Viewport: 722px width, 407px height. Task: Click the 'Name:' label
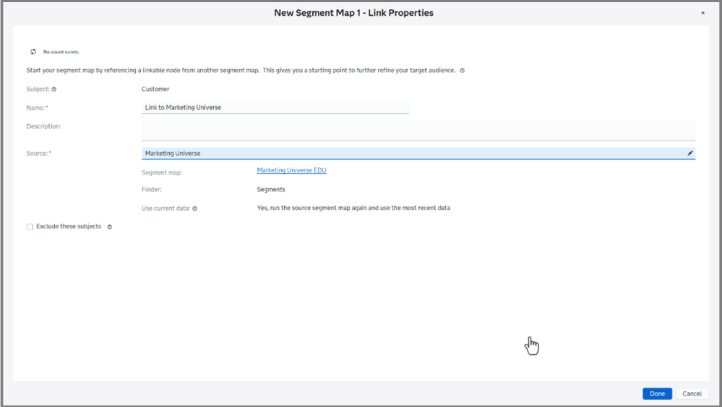pos(35,108)
